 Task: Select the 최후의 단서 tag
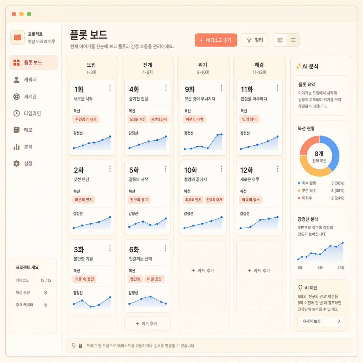193,200
